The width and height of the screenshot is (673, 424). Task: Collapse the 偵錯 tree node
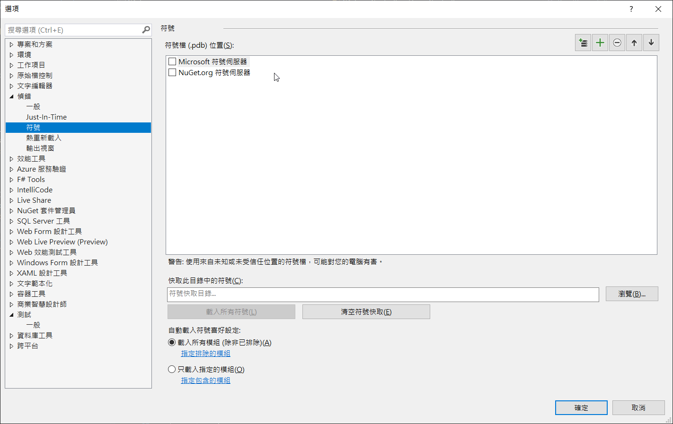(12, 96)
